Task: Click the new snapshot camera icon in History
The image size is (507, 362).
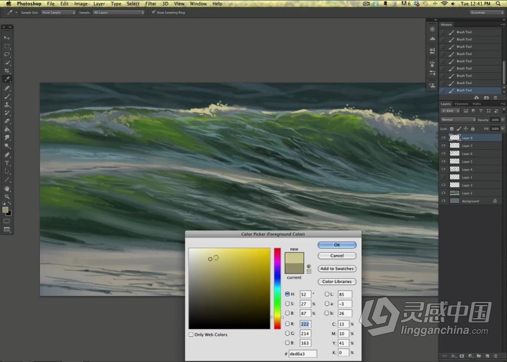Action: 486,97
